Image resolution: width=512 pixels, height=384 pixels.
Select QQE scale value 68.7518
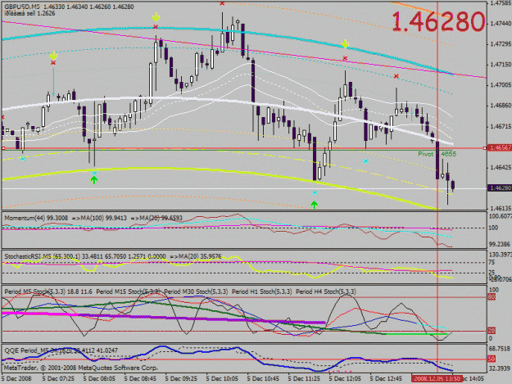[500, 349]
